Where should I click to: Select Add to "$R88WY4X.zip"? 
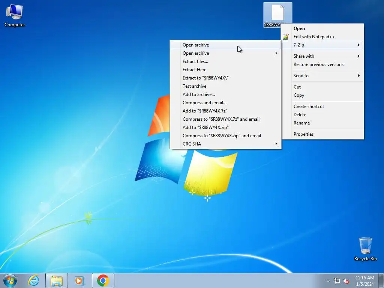[x=225, y=127]
